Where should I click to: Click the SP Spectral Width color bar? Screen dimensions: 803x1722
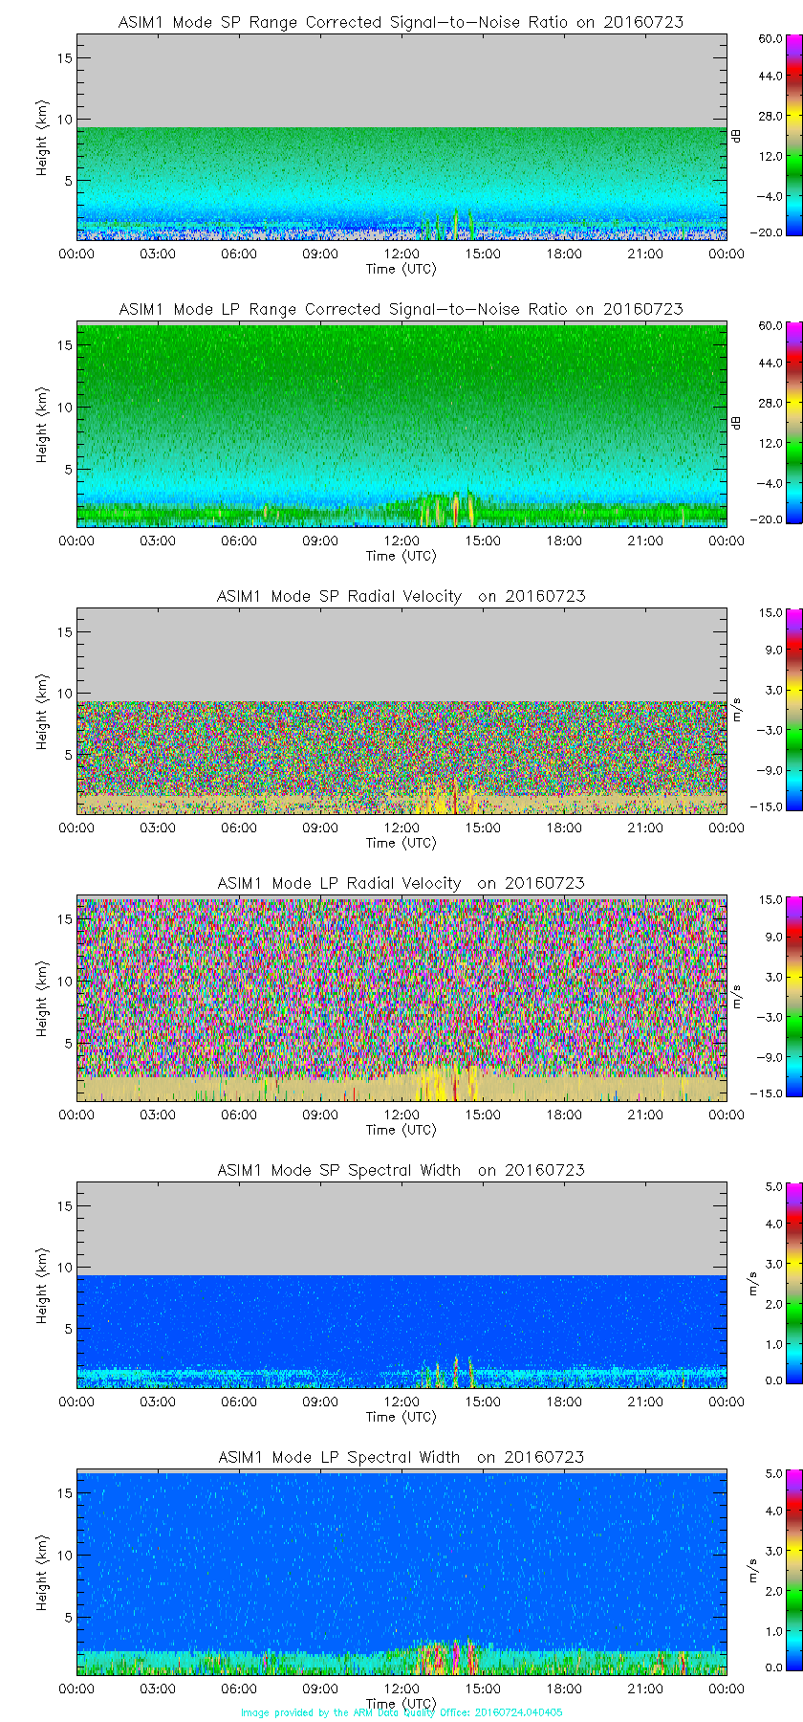[768, 1284]
